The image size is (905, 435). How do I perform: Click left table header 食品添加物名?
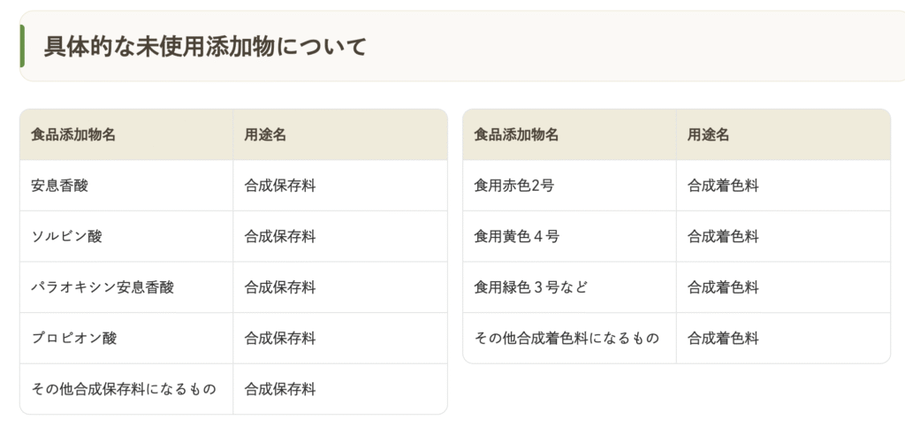point(73,135)
